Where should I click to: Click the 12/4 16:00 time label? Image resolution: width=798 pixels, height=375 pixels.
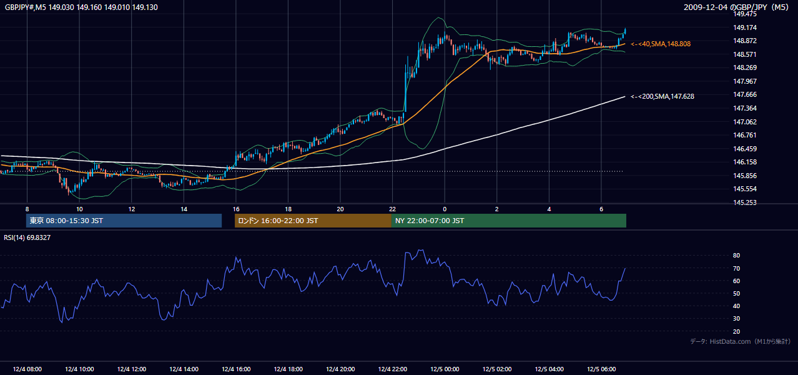(x=236, y=369)
